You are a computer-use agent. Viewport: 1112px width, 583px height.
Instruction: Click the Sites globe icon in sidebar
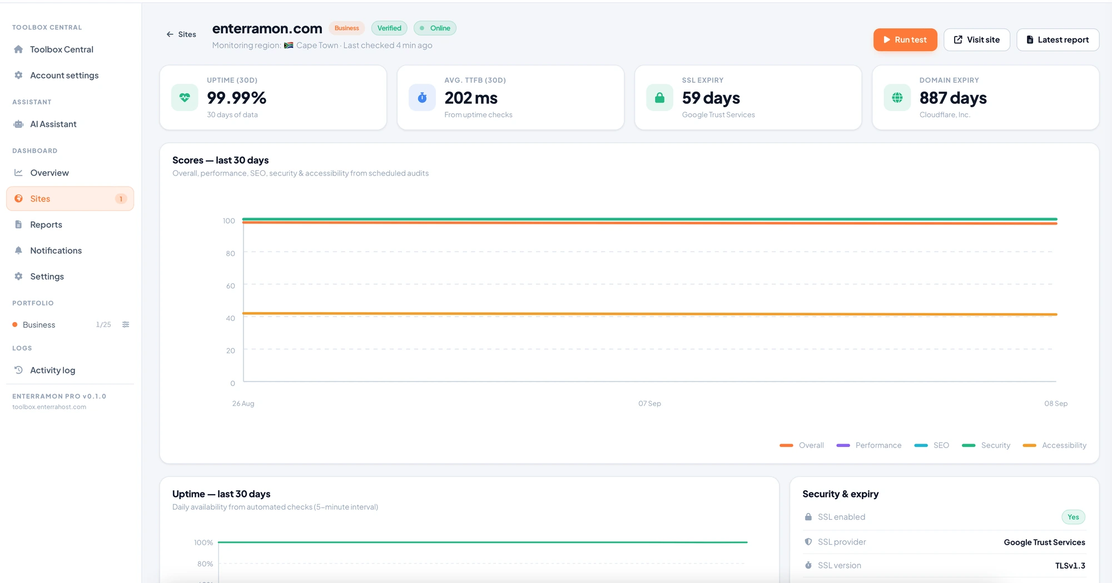click(18, 199)
